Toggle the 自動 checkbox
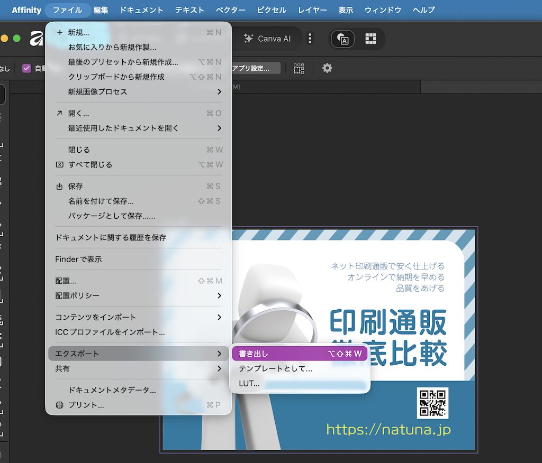Image resolution: width=542 pixels, height=463 pixels. click(x=26, y=68)
